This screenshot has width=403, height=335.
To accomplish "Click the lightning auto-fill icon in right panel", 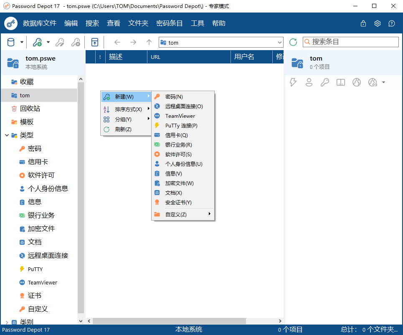I will point(293,82).
